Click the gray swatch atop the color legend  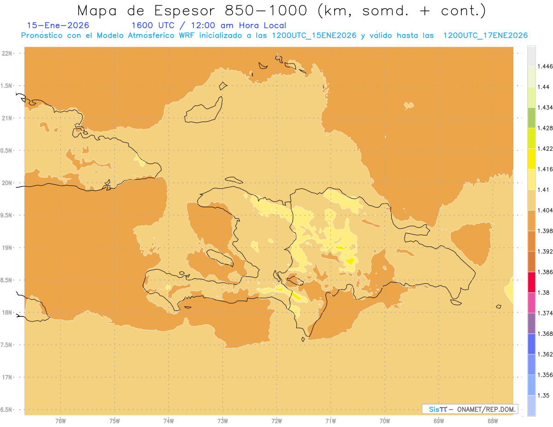(x=531, y=56)
